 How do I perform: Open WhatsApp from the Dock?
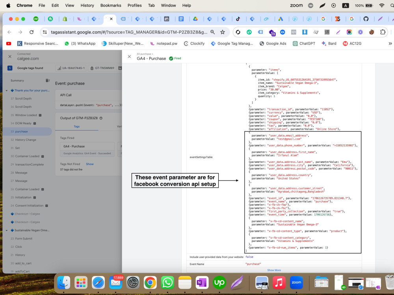pos(167,282)
